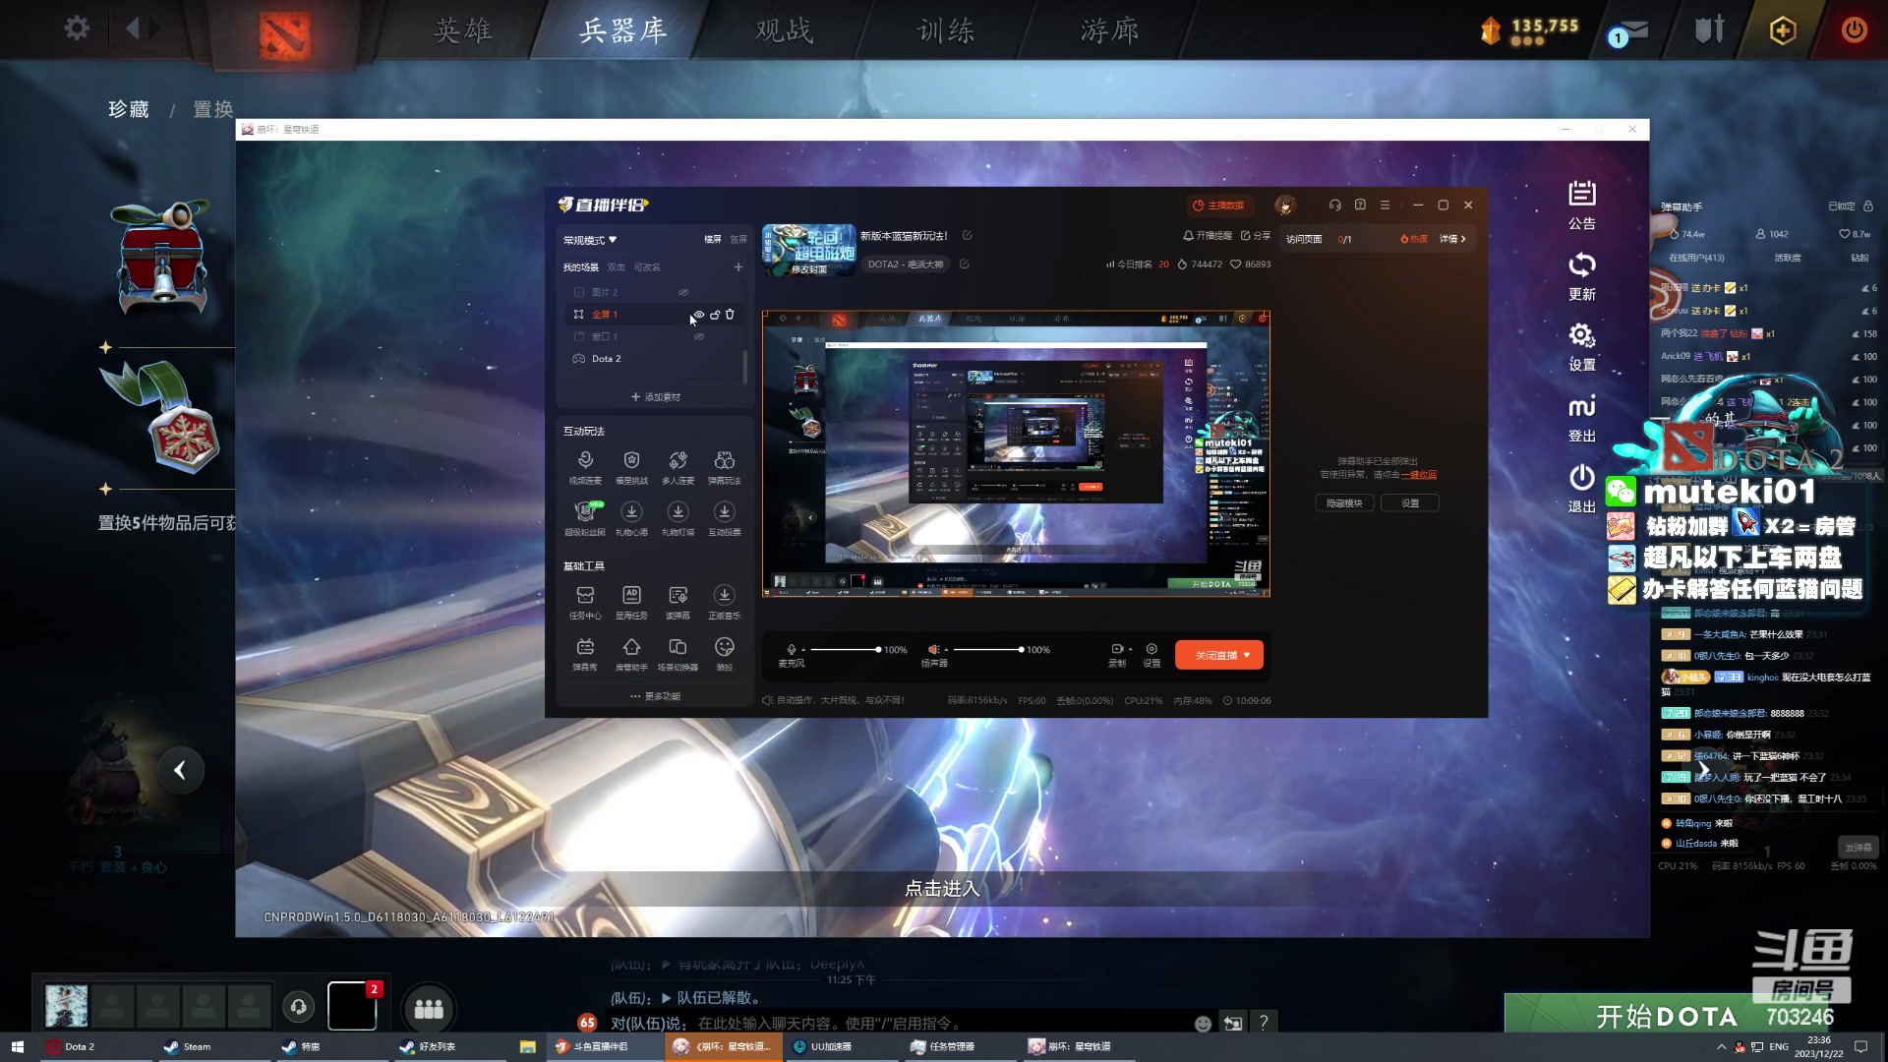This screenshot has width=1888, height=1062.
Task: Show the hidden 窗口 1 source
Action: pyautogui.click(x=699, y=336)
